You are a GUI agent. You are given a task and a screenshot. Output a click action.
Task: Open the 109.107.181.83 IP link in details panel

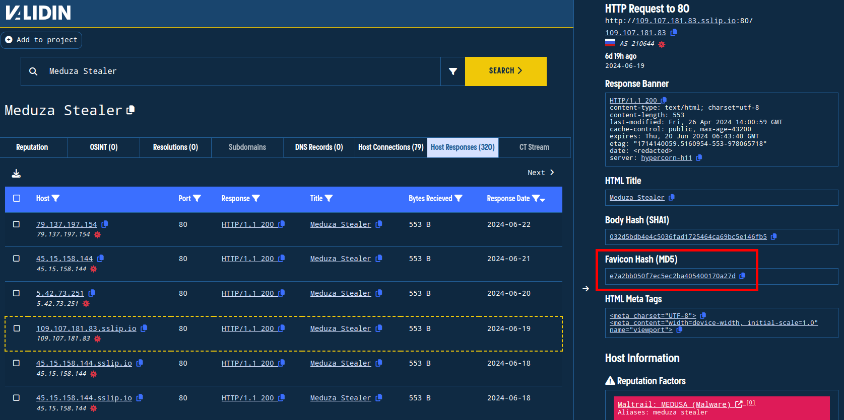635,33
